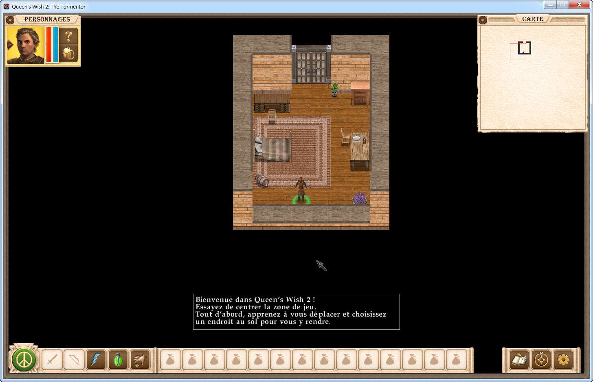This screenshot has height=382, width=593.
Task: Use the green potion bottle icon
Action: pyautogui.click(x=118, y=360)
